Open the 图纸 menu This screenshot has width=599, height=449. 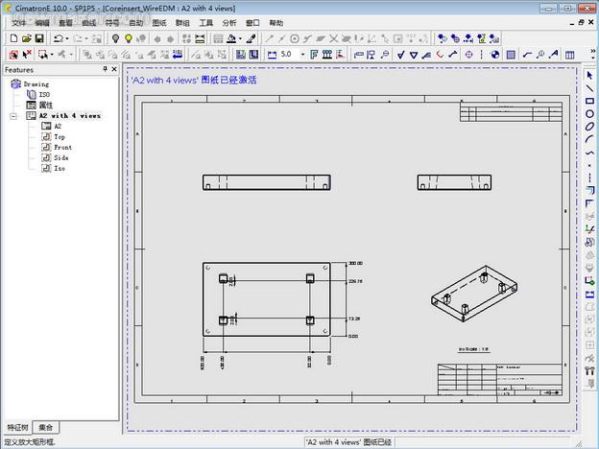[x=159, y=23]
